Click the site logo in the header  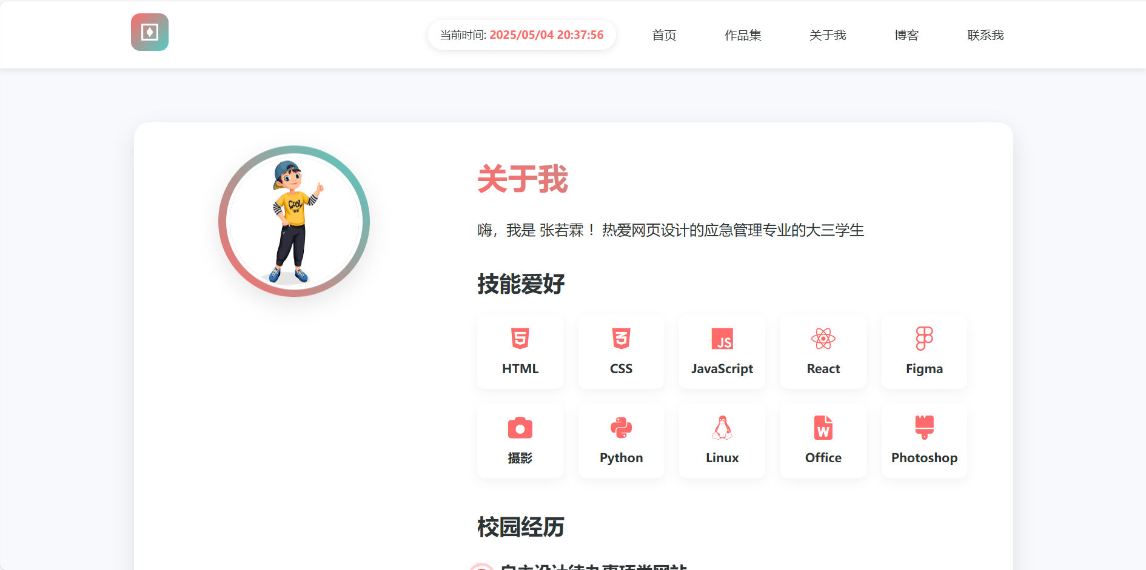coord(150,32)
